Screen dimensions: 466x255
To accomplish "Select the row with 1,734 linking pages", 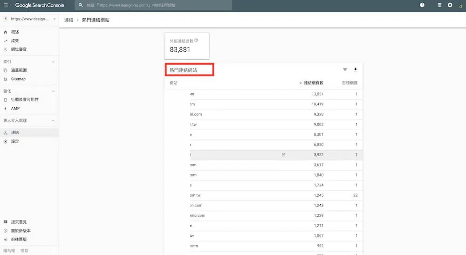I will (264, 185).
